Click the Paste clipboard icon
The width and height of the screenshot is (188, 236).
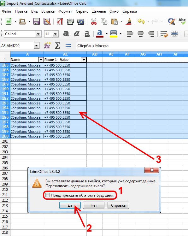(x=114, y=21)
